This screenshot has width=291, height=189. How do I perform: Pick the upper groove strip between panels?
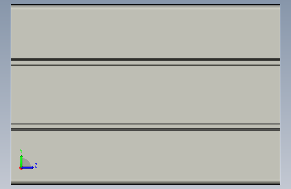[146, 63]
